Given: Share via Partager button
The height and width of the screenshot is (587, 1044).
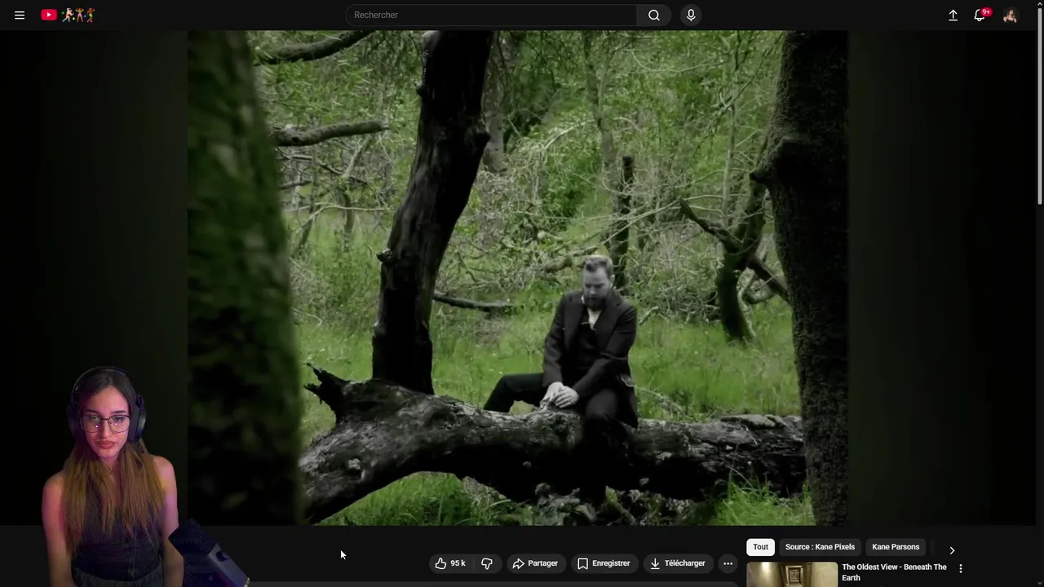Looking at the screenshot, I should pos(535,563).
